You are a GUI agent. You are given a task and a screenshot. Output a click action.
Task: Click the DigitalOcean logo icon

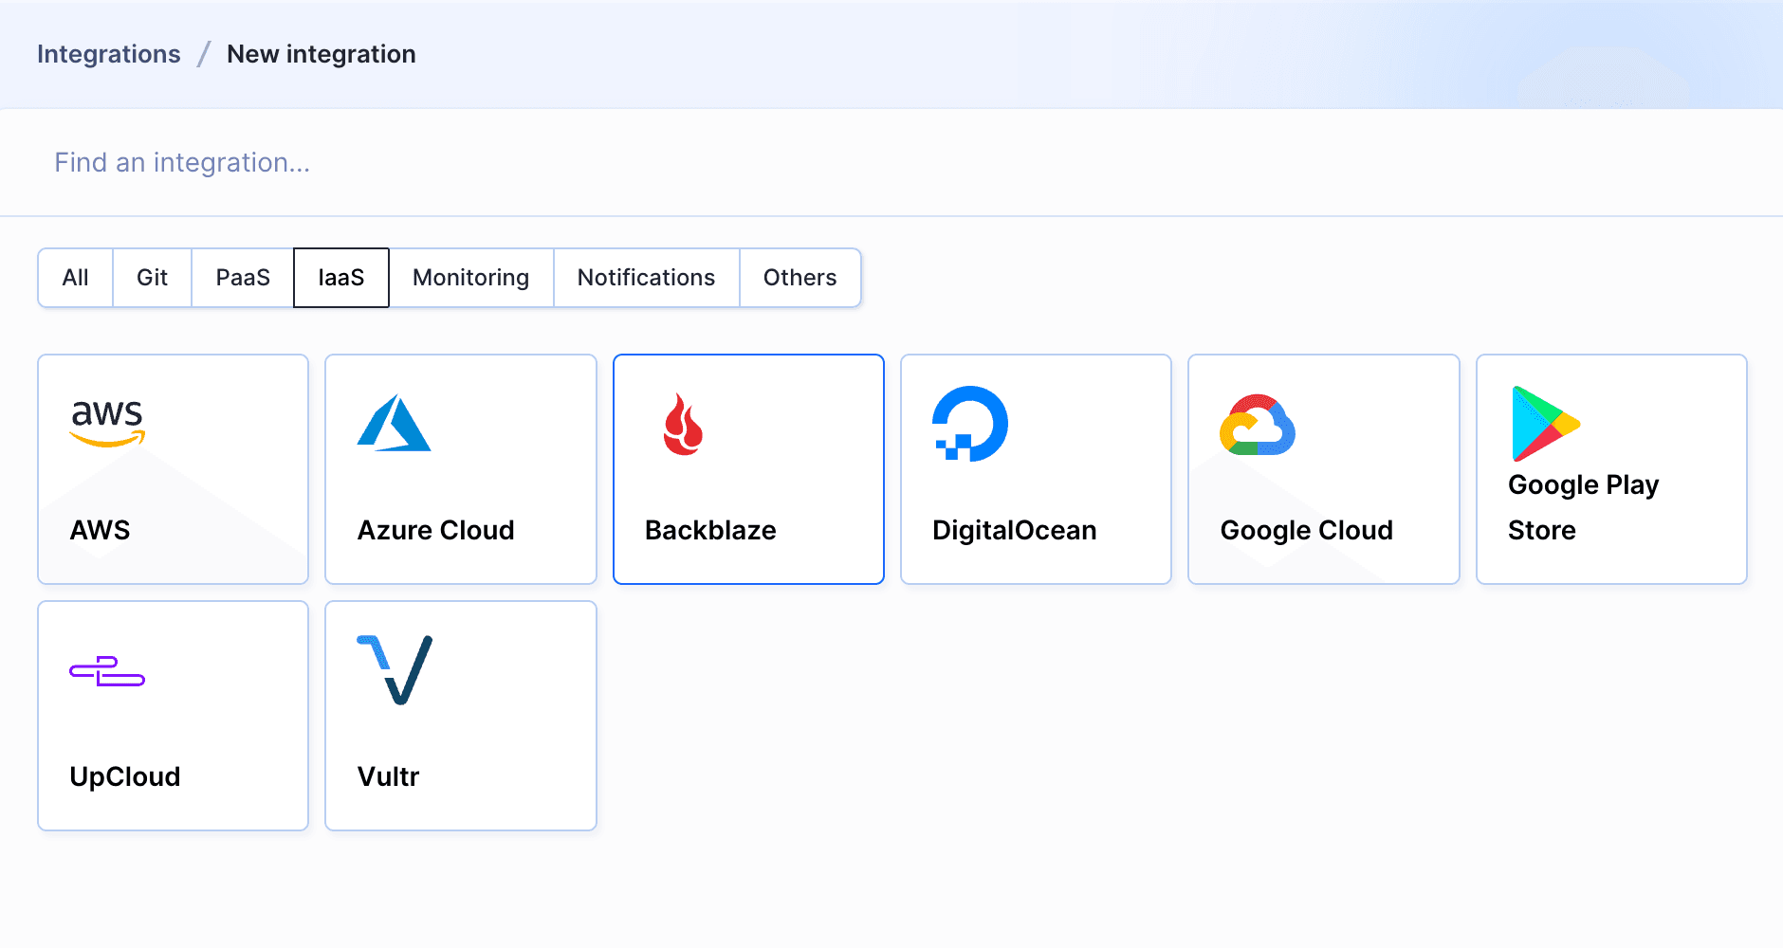970,424
